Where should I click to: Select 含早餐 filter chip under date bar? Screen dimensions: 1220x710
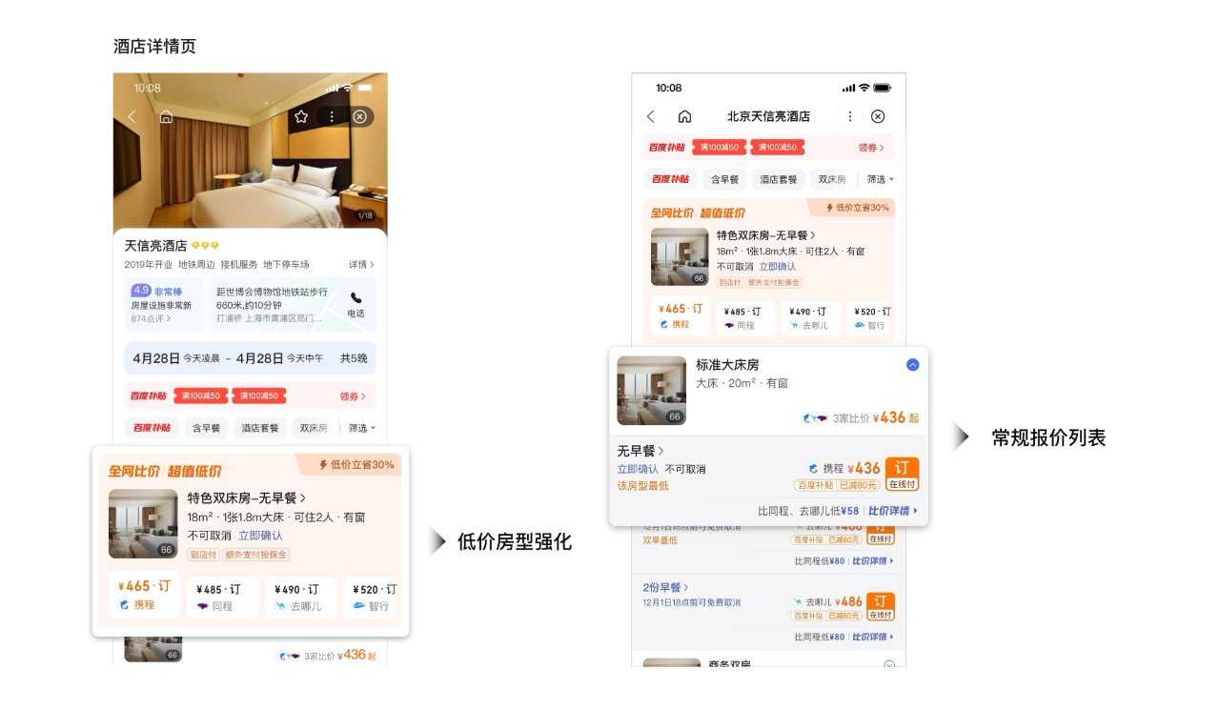pos(207,428)
